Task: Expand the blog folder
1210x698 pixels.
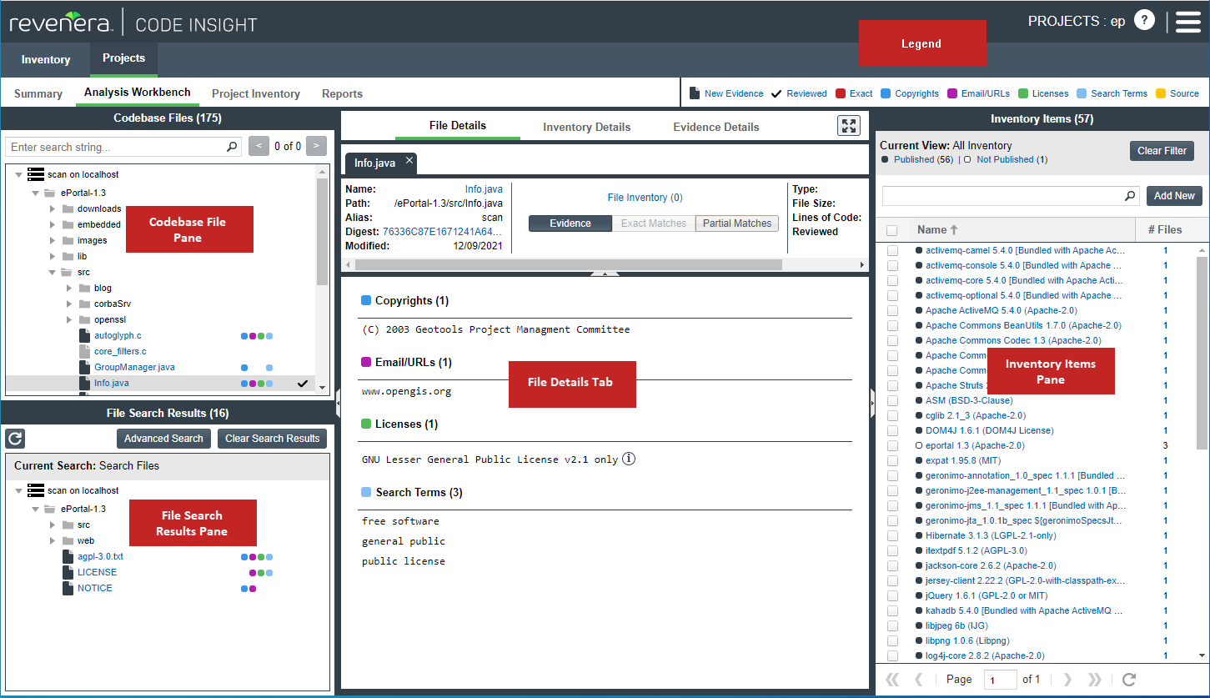Action: tap(70, 288)
